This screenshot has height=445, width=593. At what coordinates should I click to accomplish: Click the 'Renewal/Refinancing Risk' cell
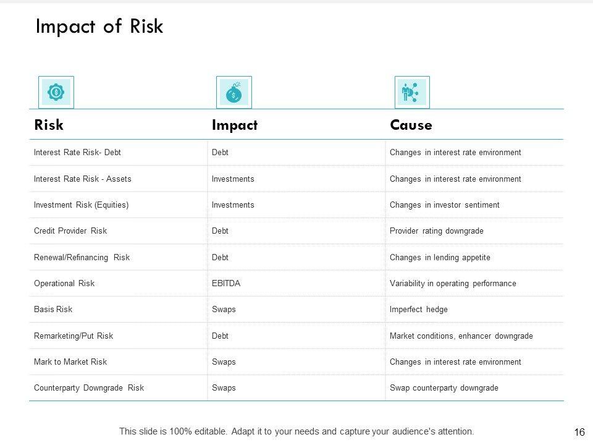82,257
